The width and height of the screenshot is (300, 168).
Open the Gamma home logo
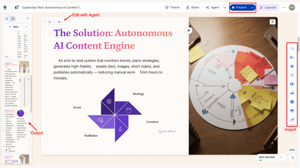coord(5,7)
